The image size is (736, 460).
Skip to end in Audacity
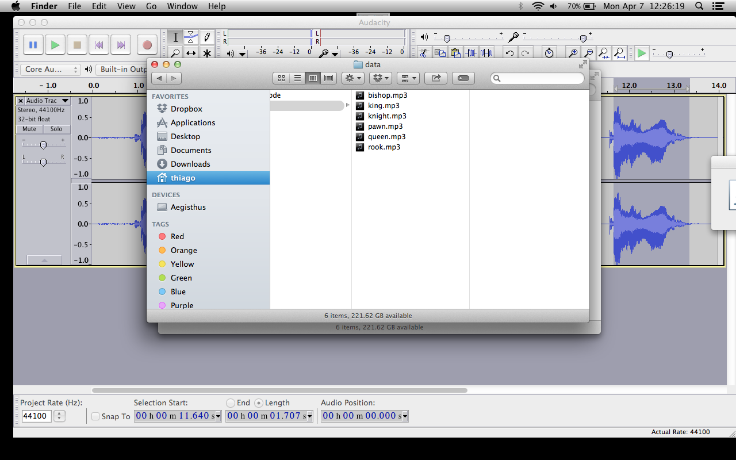(x=121, y=44)
